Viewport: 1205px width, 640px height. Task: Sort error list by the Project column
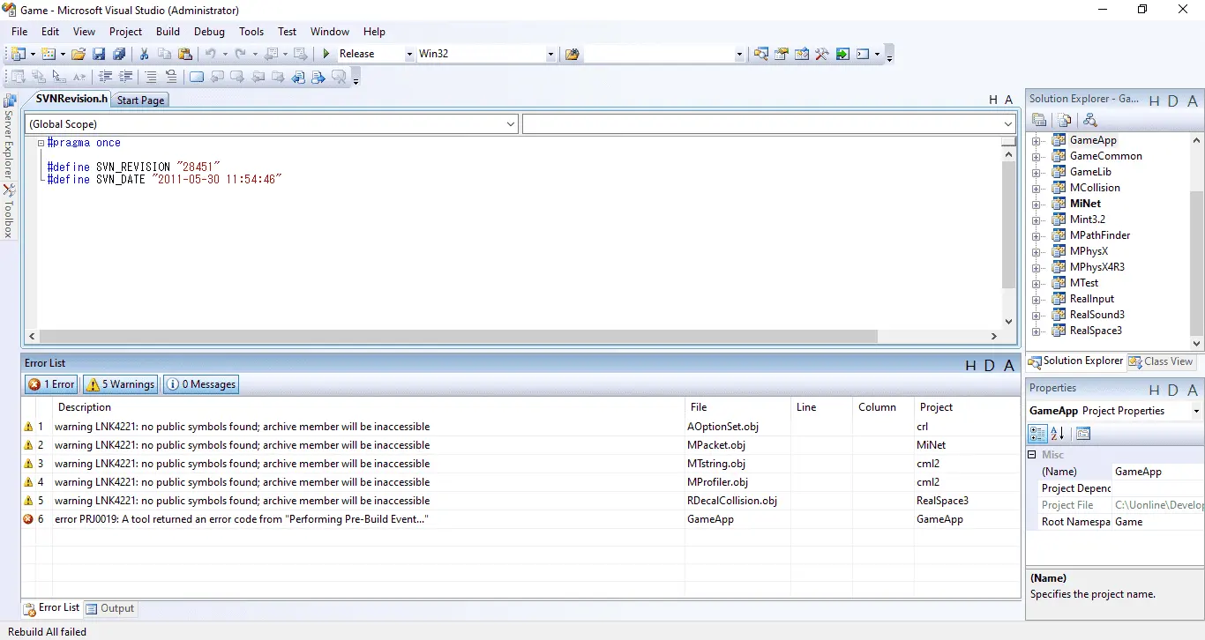pos(967,407)
